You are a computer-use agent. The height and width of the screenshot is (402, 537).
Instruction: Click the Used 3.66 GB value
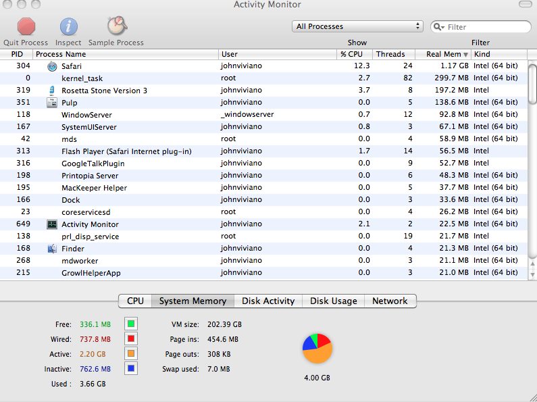(x=93, y=384)
